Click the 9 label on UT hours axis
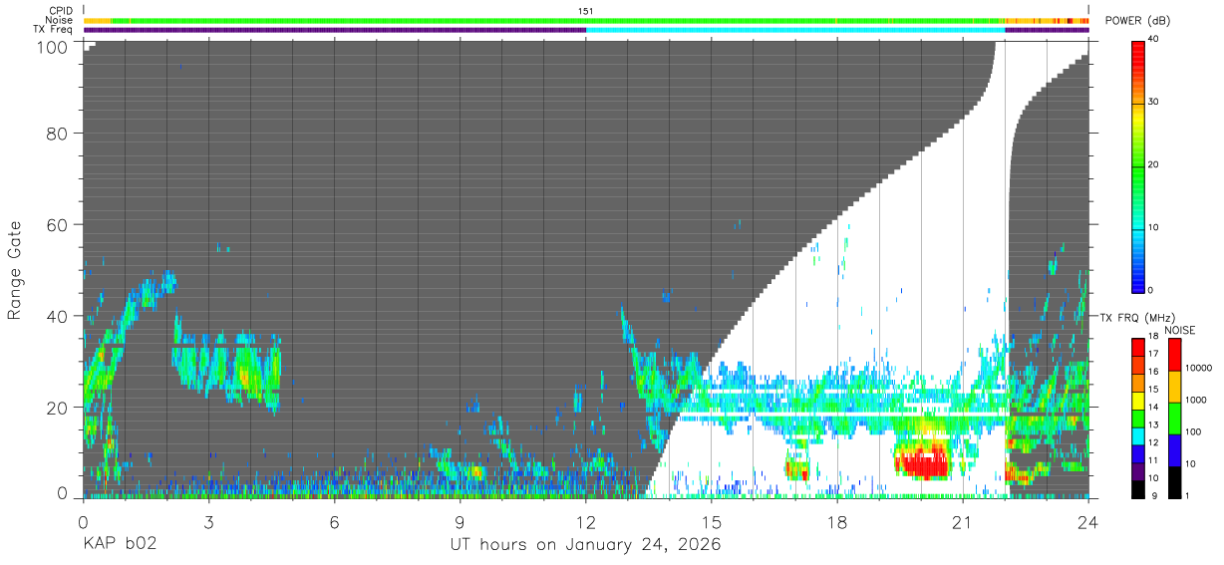Viewport: 1224px width, 565px height. [x=459, y=522]
